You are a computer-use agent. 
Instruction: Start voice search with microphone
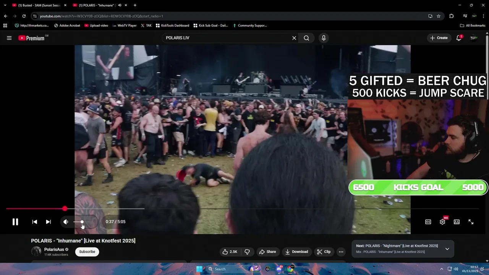[x=324, y=38]
